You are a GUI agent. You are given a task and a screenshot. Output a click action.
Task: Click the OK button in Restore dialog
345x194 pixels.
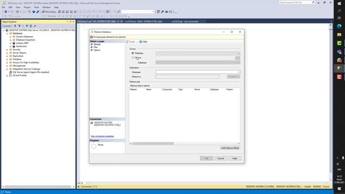tap(206, 158)
